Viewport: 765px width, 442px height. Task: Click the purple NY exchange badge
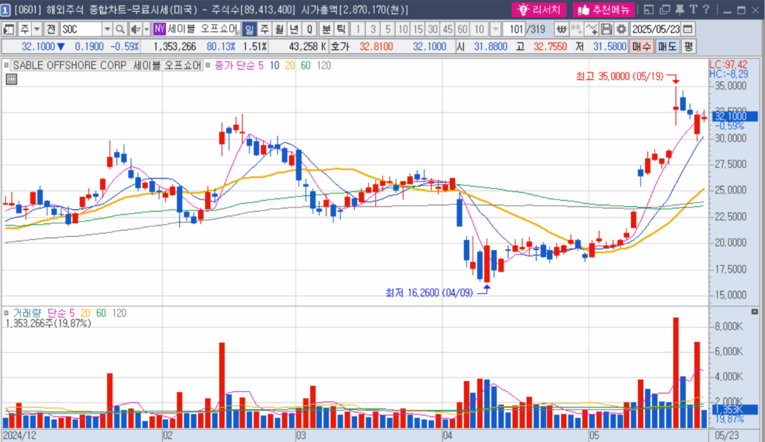(x=159, y=29)
